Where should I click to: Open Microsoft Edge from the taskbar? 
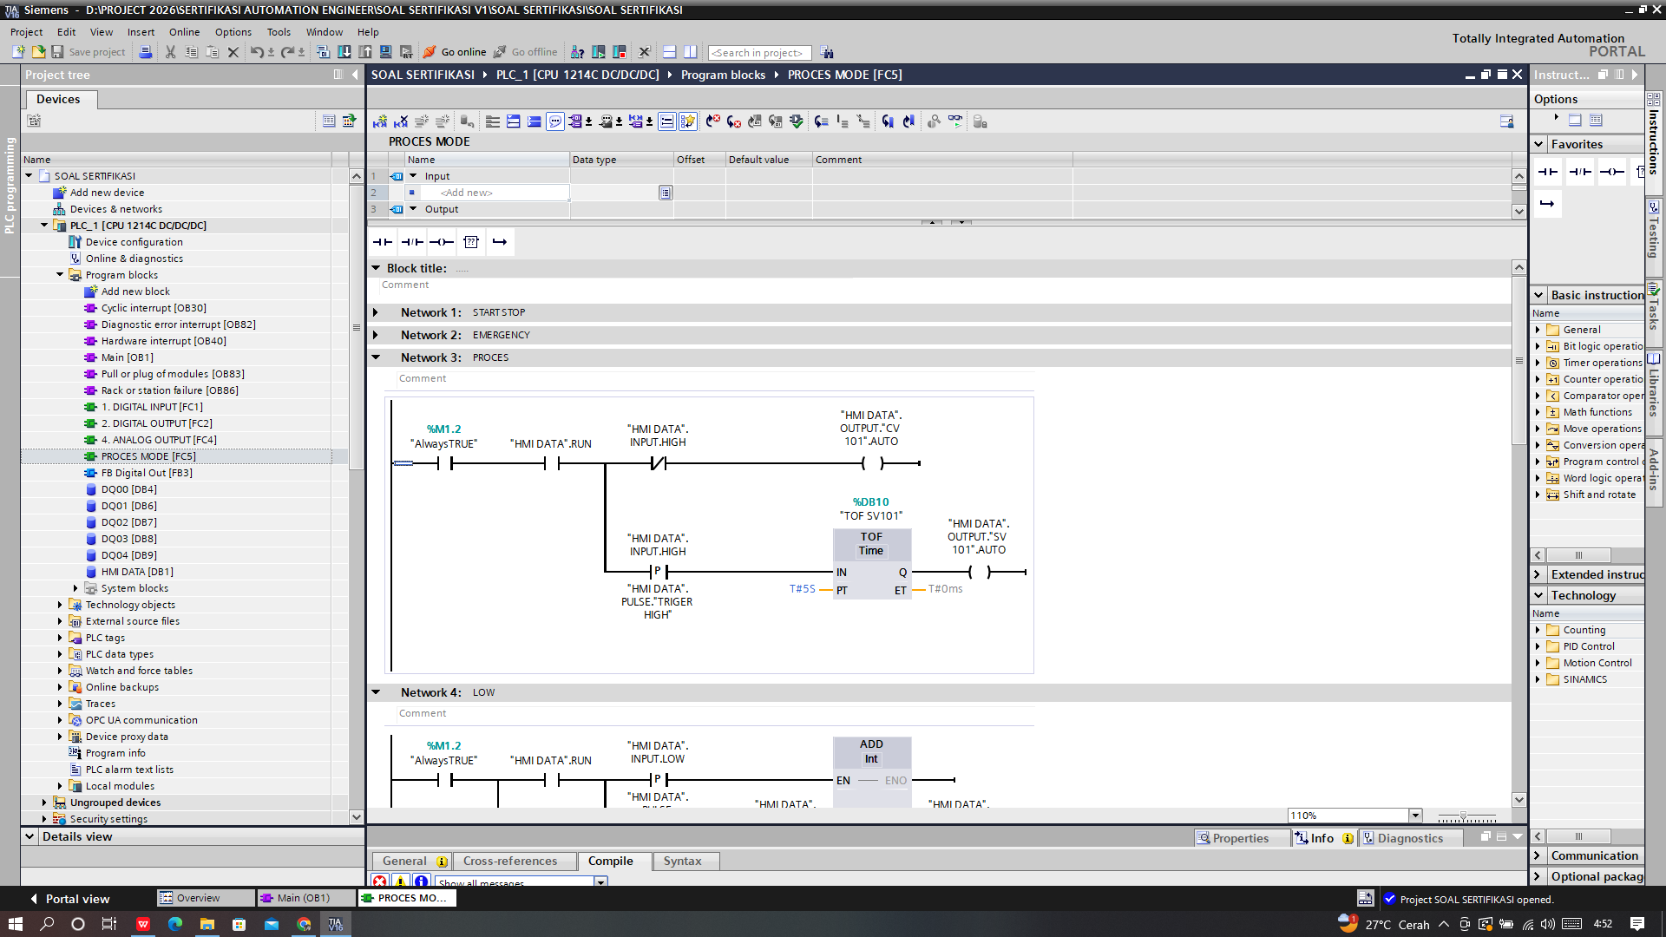tap(174, 924)
